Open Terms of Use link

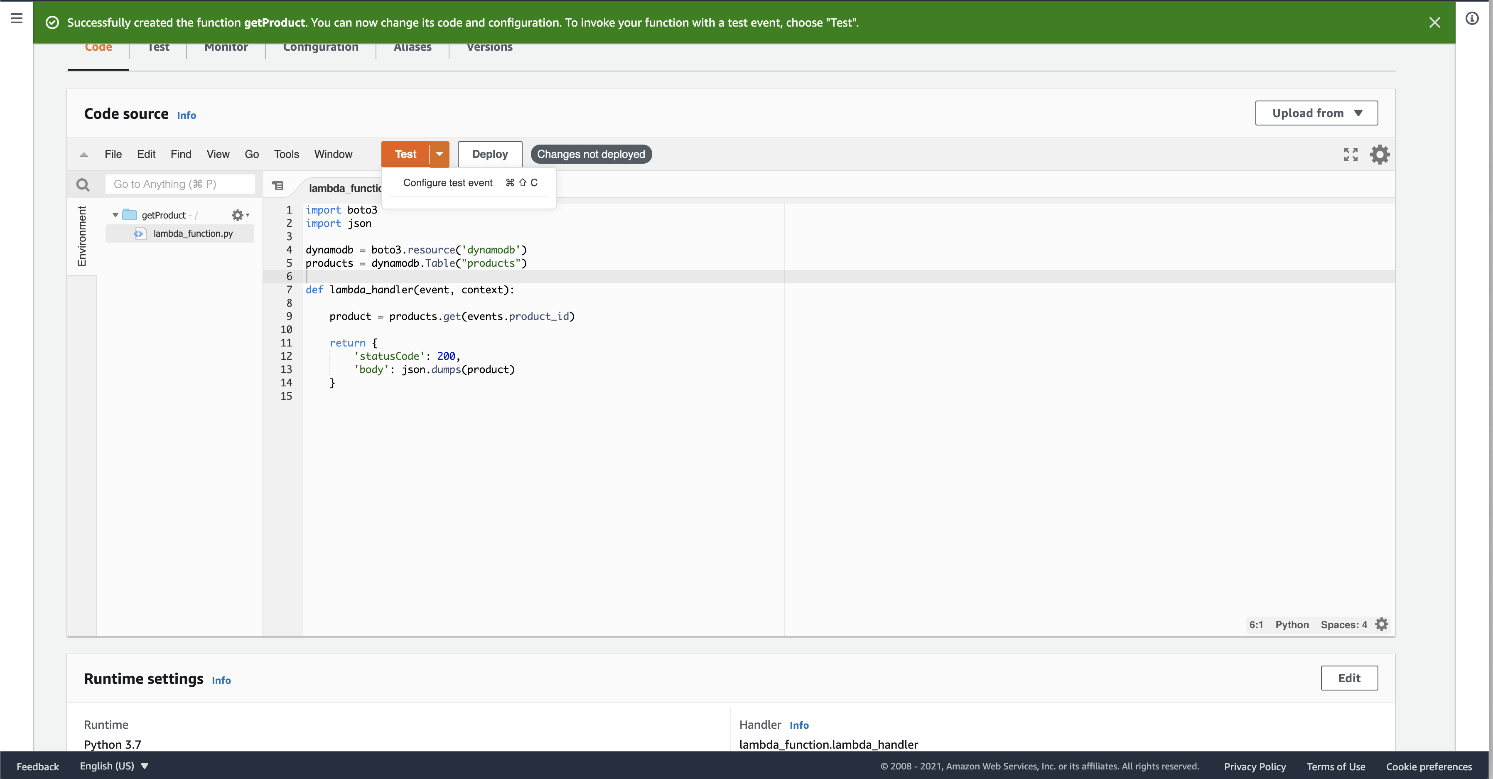coord(1336,766)
